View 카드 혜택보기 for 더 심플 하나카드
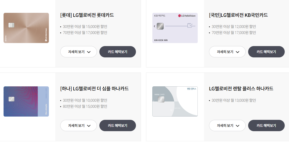 coord(118,125)
